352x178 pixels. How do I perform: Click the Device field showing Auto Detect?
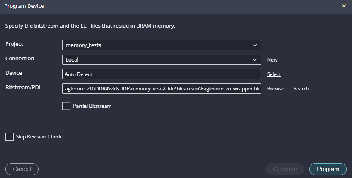click(x=162, y=74)
